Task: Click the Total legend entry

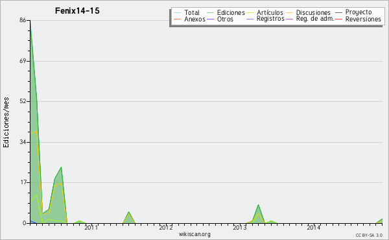Action: point(187,12)
